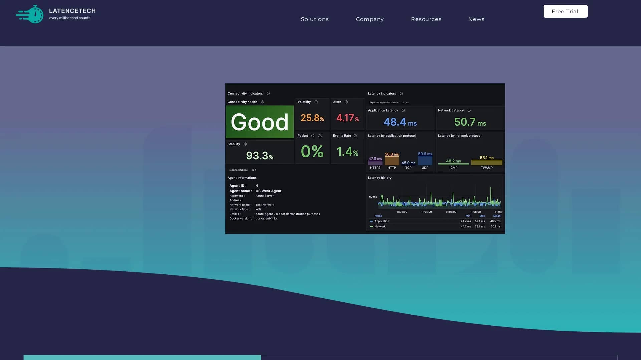The width and height of the screenshot is (641, 360).
Task: Sort legend by Mean column
Action: [497, 216]
